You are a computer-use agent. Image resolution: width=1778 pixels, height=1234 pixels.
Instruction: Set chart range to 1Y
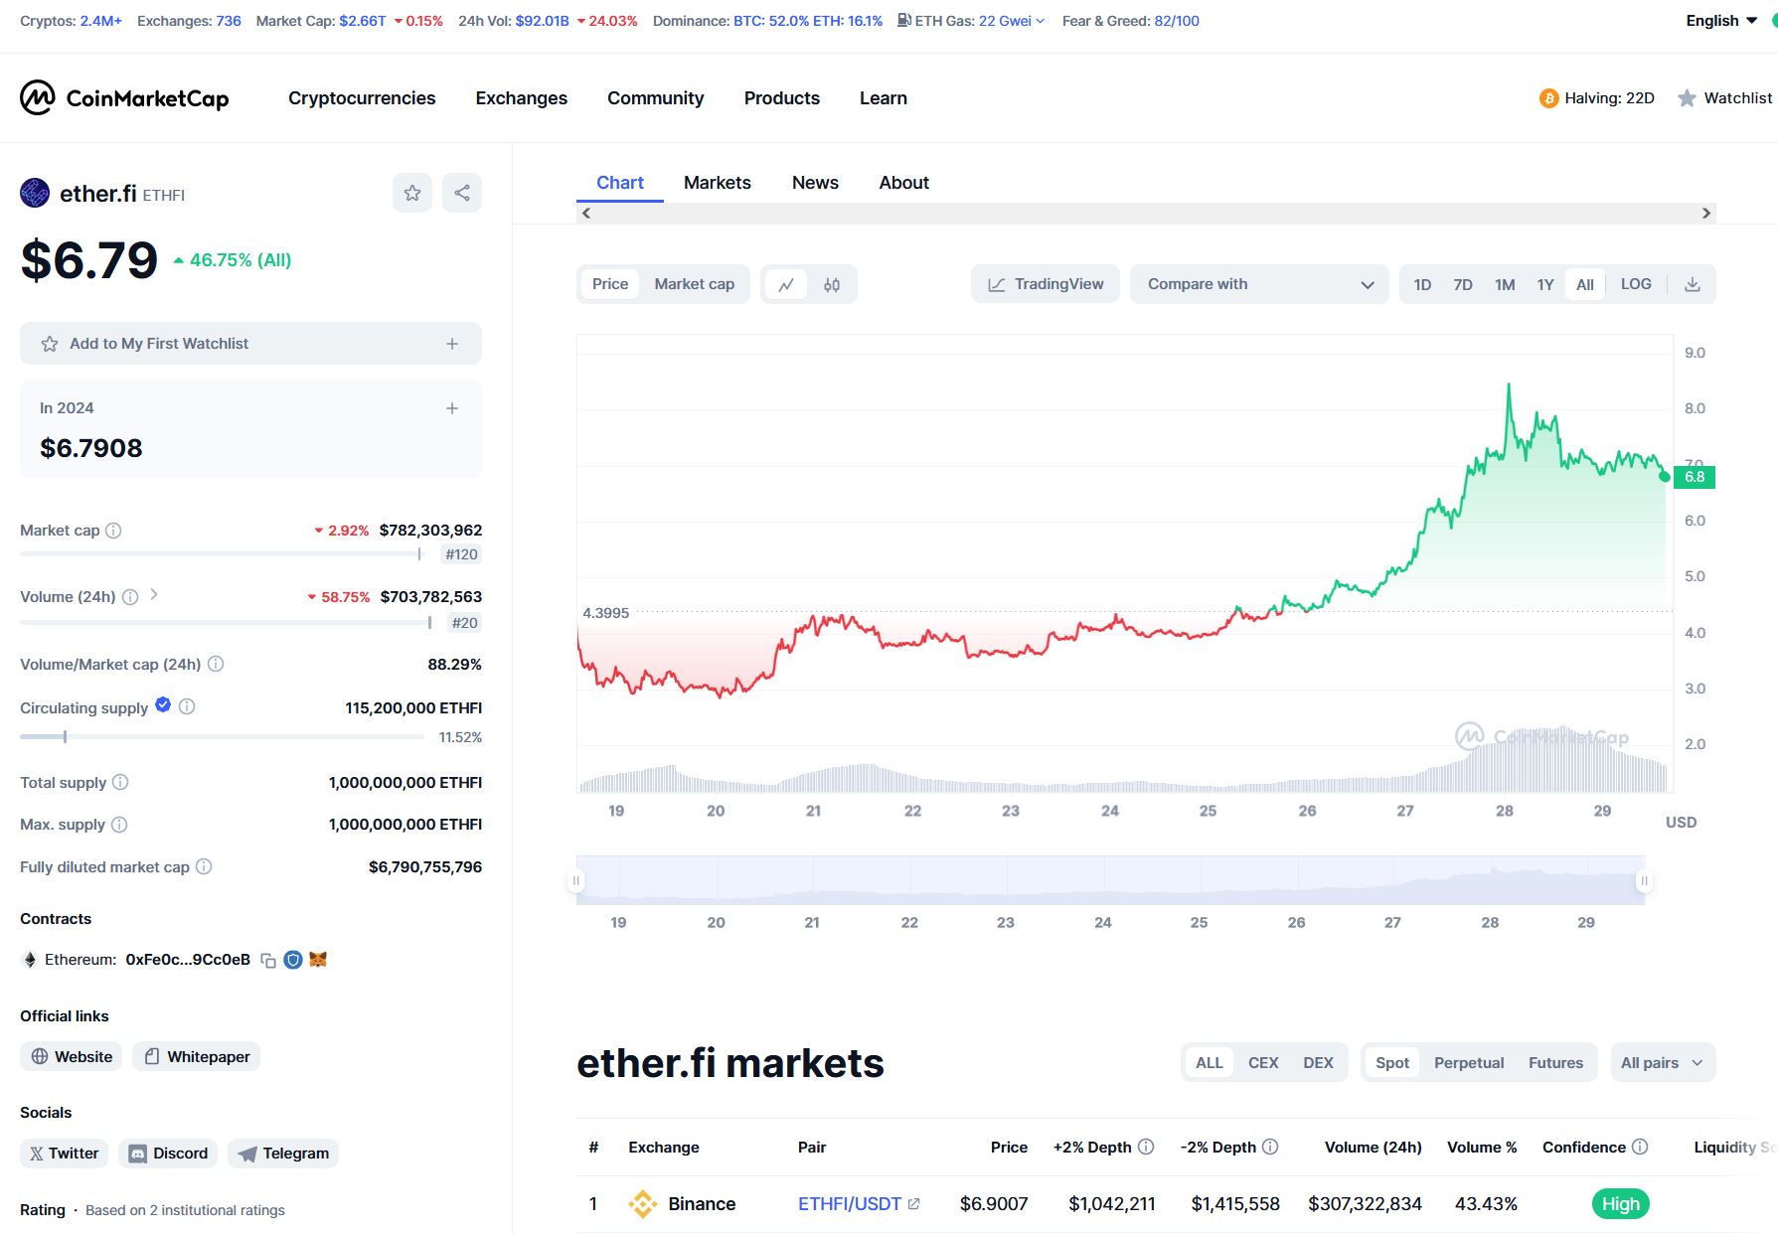tap(1545, 284)
